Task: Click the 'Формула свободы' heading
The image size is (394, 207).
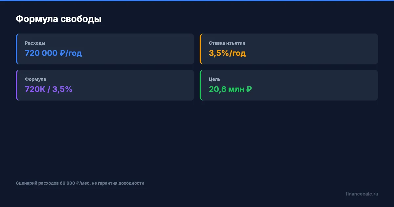Action: [58, 19]
